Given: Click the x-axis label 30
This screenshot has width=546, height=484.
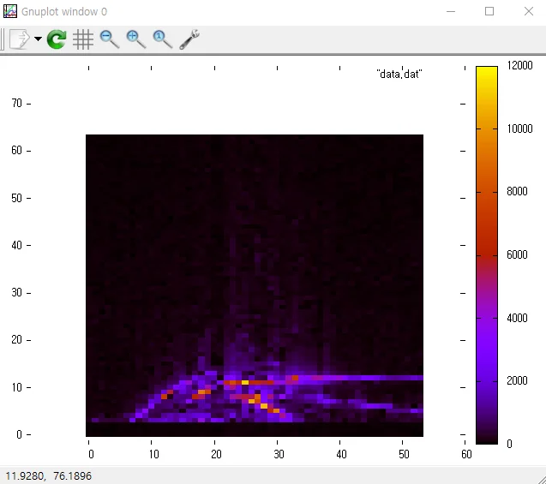Looking at the screenshot, I should pos(279,454).
